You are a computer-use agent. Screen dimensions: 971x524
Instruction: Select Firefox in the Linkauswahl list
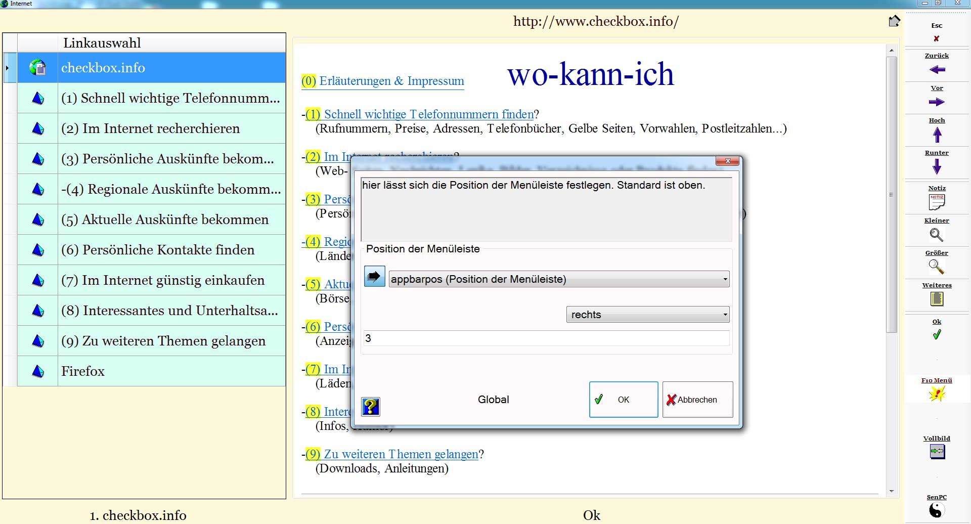tap(83, 371)
